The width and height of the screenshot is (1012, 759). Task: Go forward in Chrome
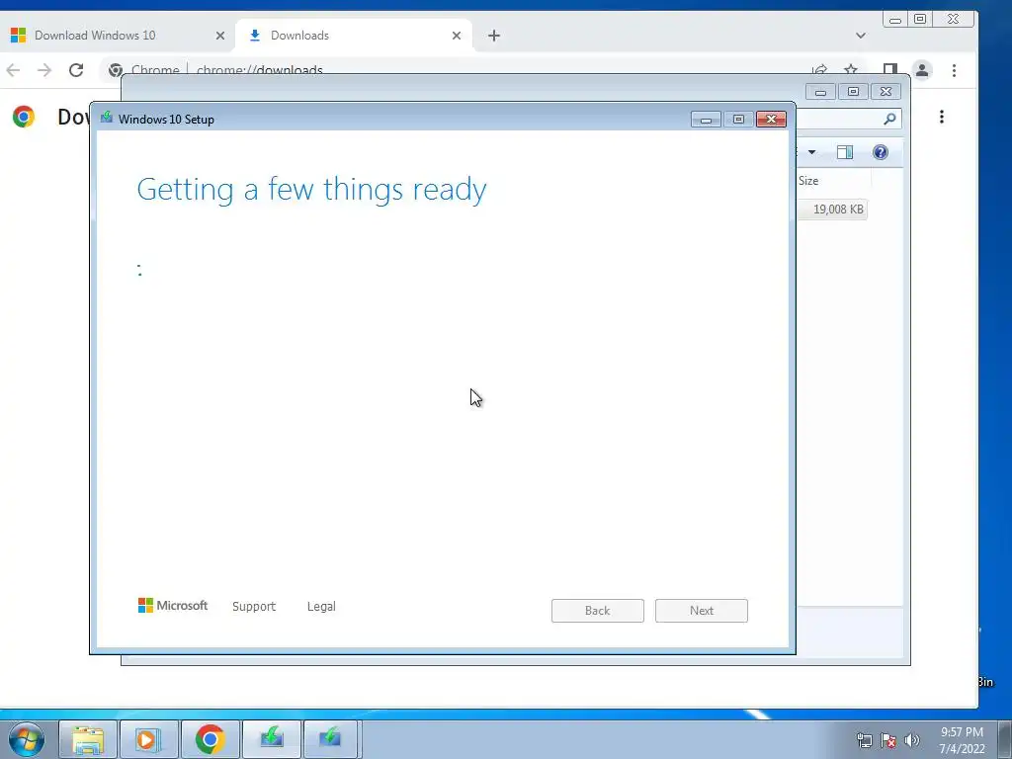(44, 70)
